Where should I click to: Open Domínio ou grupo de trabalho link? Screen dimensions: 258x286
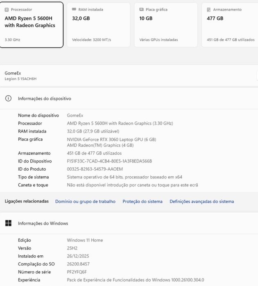(85, 201)
